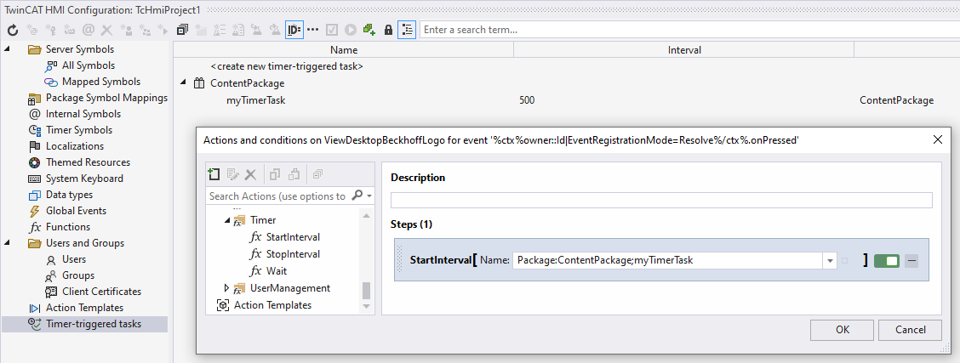Click the padlock icon in the toolbar
This screenshot has height=363, width=960.
point(388,30)
